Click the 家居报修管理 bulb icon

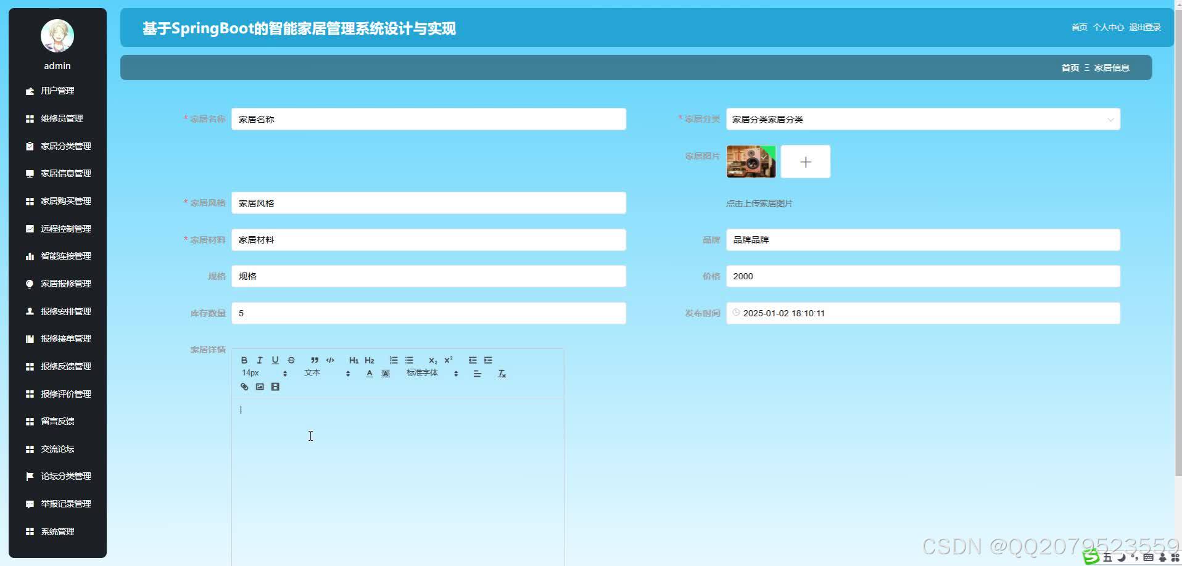30,284
